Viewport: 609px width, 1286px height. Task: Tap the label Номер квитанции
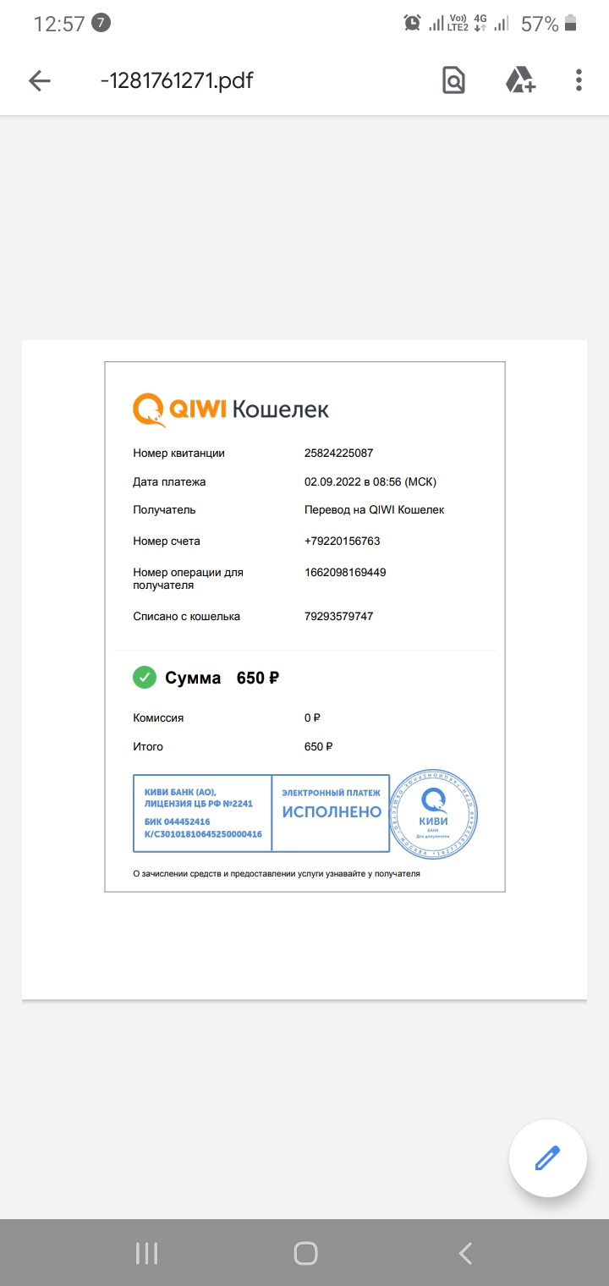coord(179,453)
